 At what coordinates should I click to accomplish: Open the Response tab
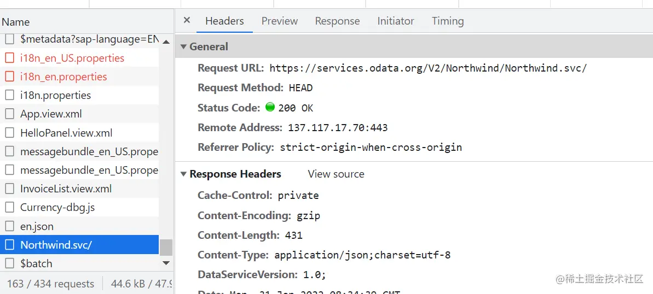click(x=337, y=21)
